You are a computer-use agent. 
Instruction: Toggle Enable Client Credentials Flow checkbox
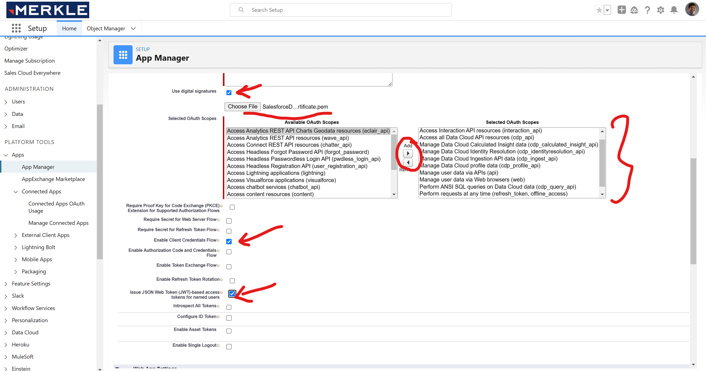pos(229,242)
